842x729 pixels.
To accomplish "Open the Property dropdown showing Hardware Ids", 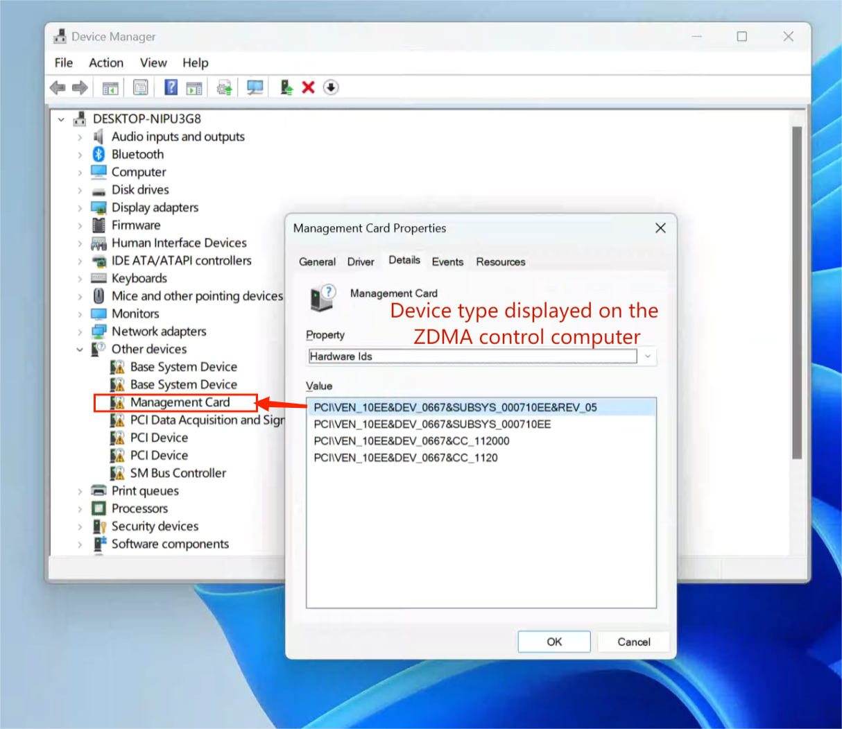I will [x=482, y=357].
